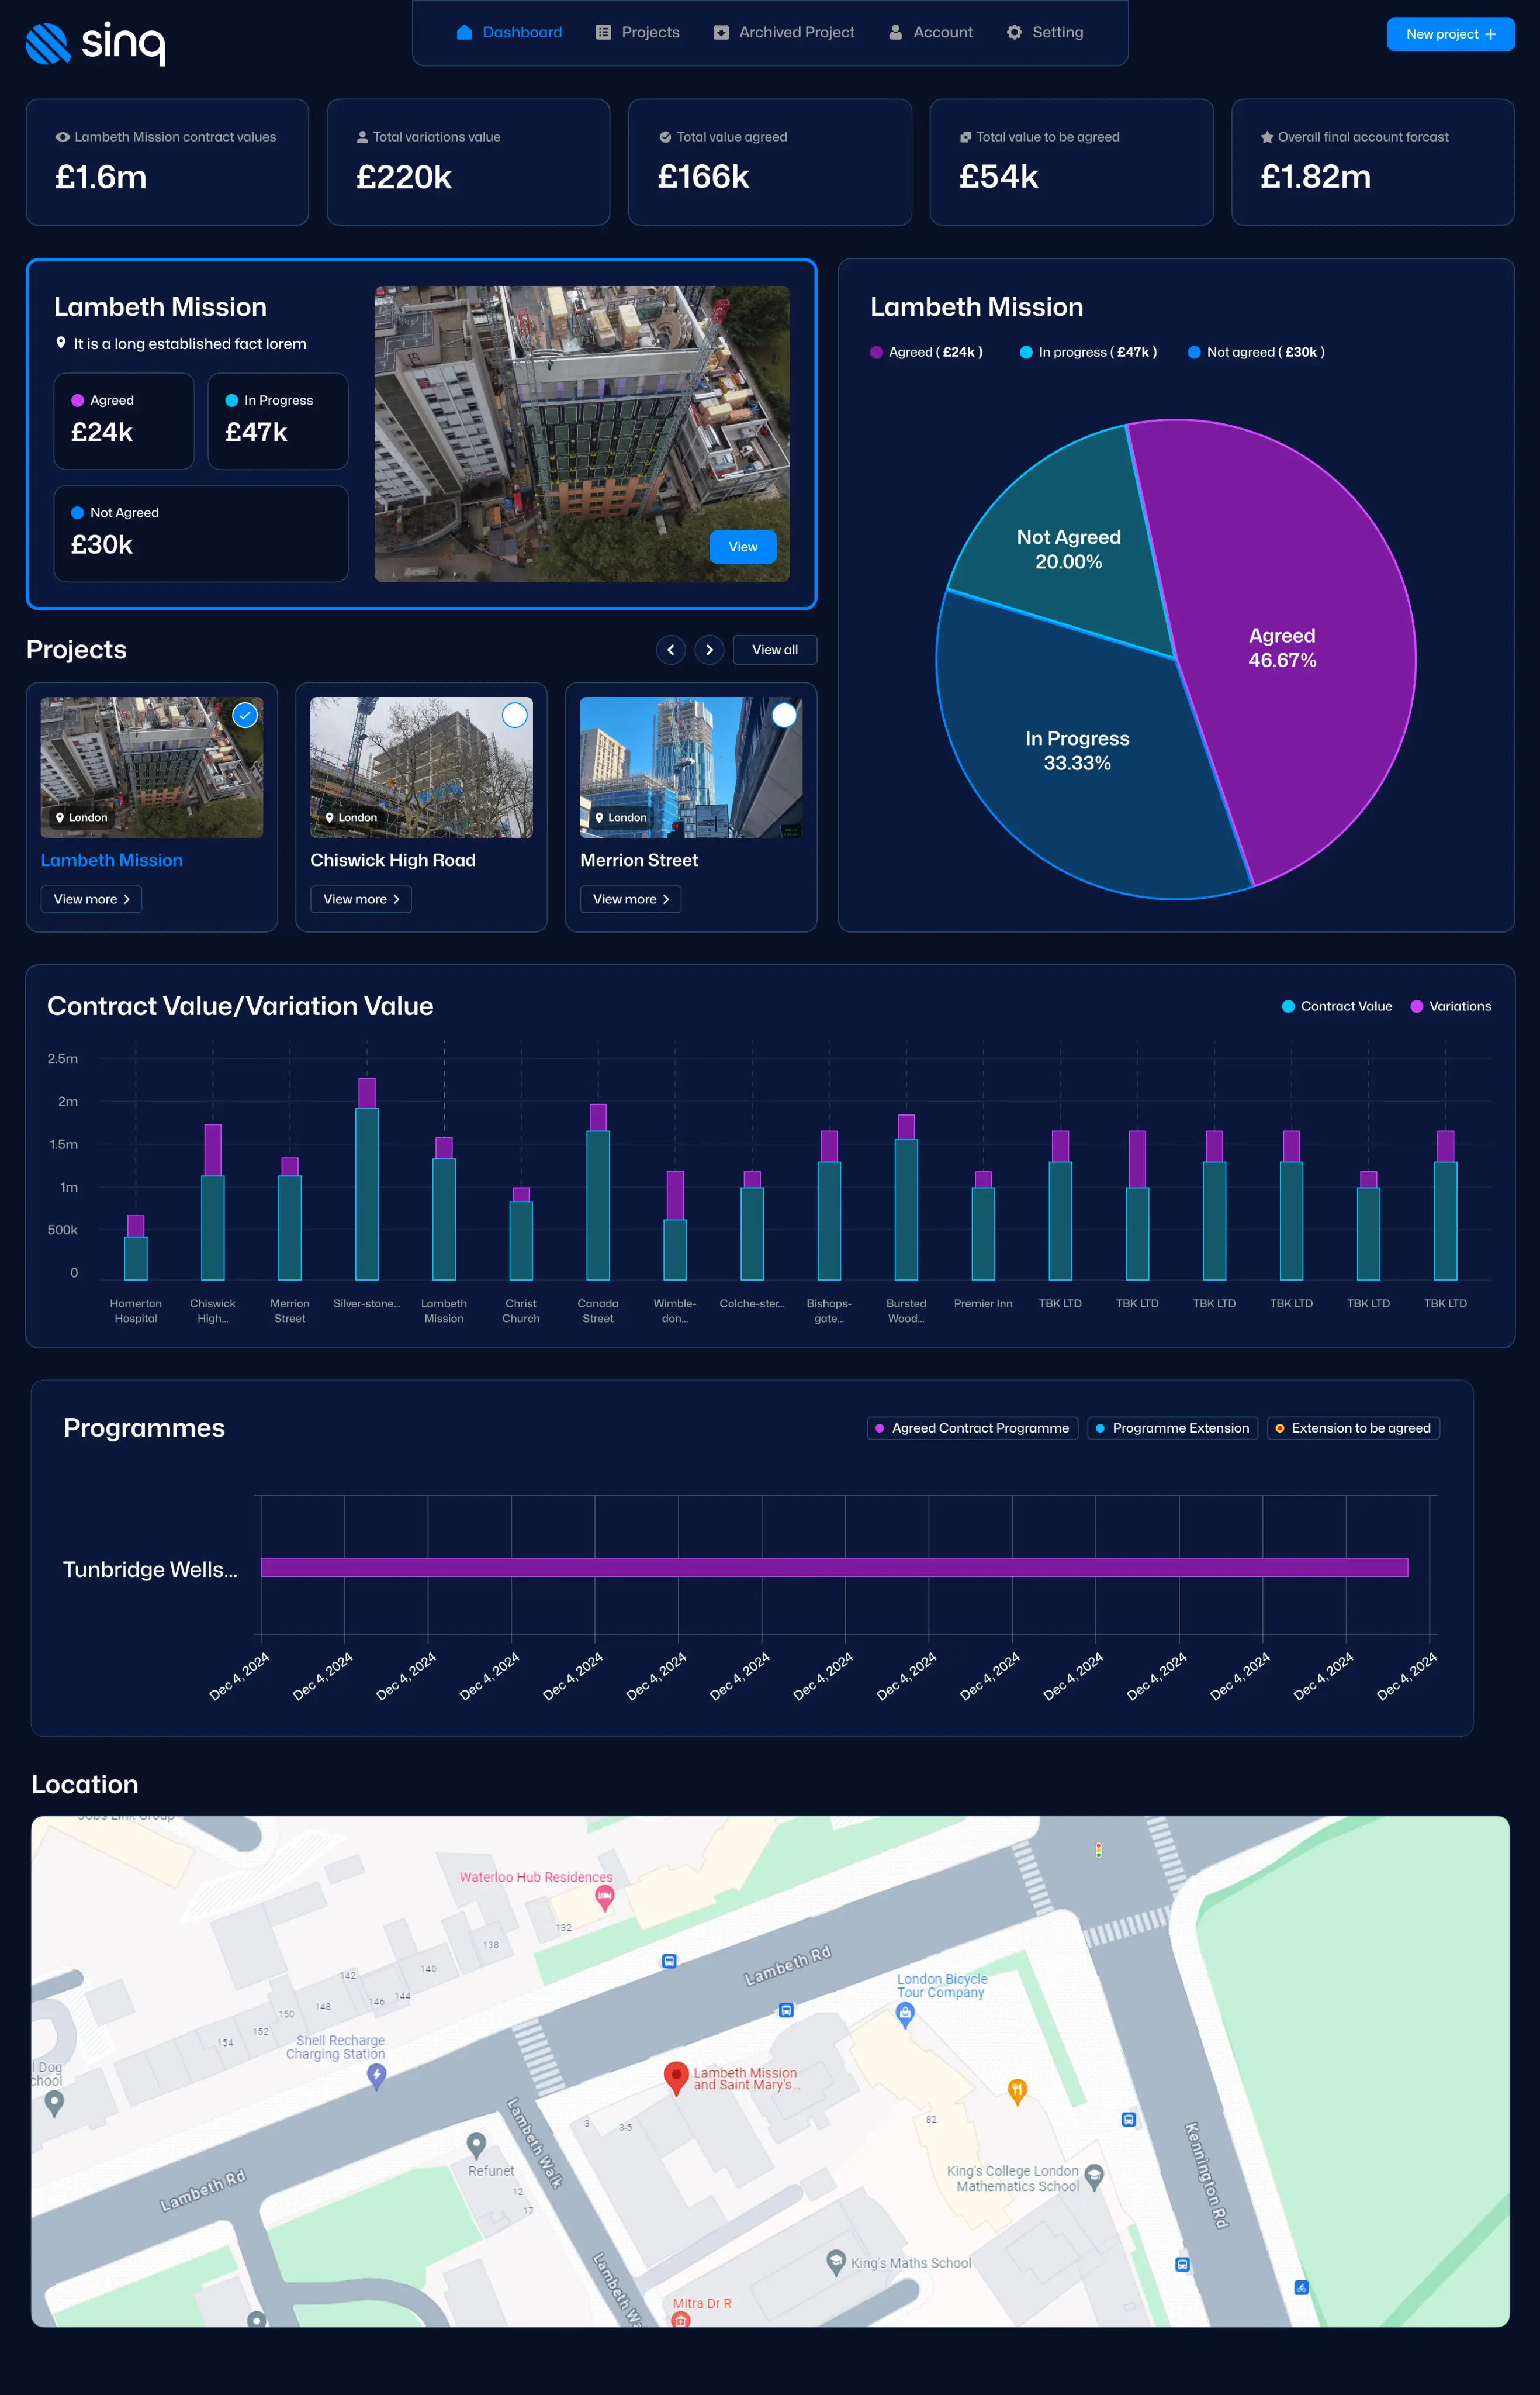Image resolution: width=1540 pixels, height=2395 pixels.
Task: Click the New project button
Action: 1450,34
